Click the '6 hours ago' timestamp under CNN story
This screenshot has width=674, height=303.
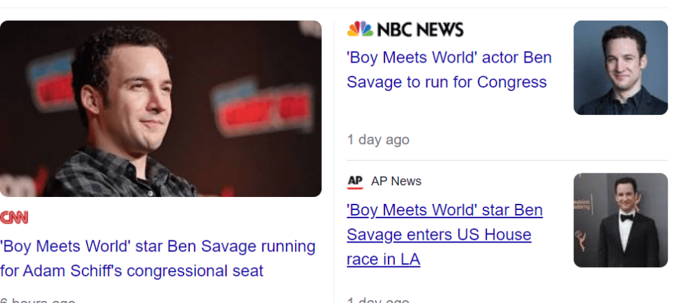coord(38,300)
